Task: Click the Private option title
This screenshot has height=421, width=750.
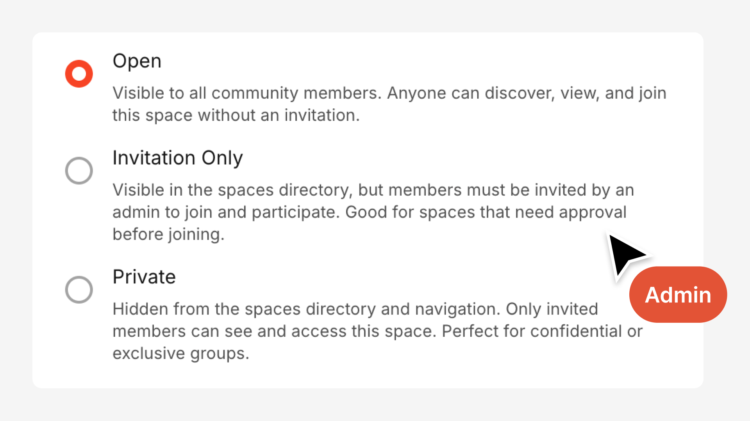Action: click(144, 277)
